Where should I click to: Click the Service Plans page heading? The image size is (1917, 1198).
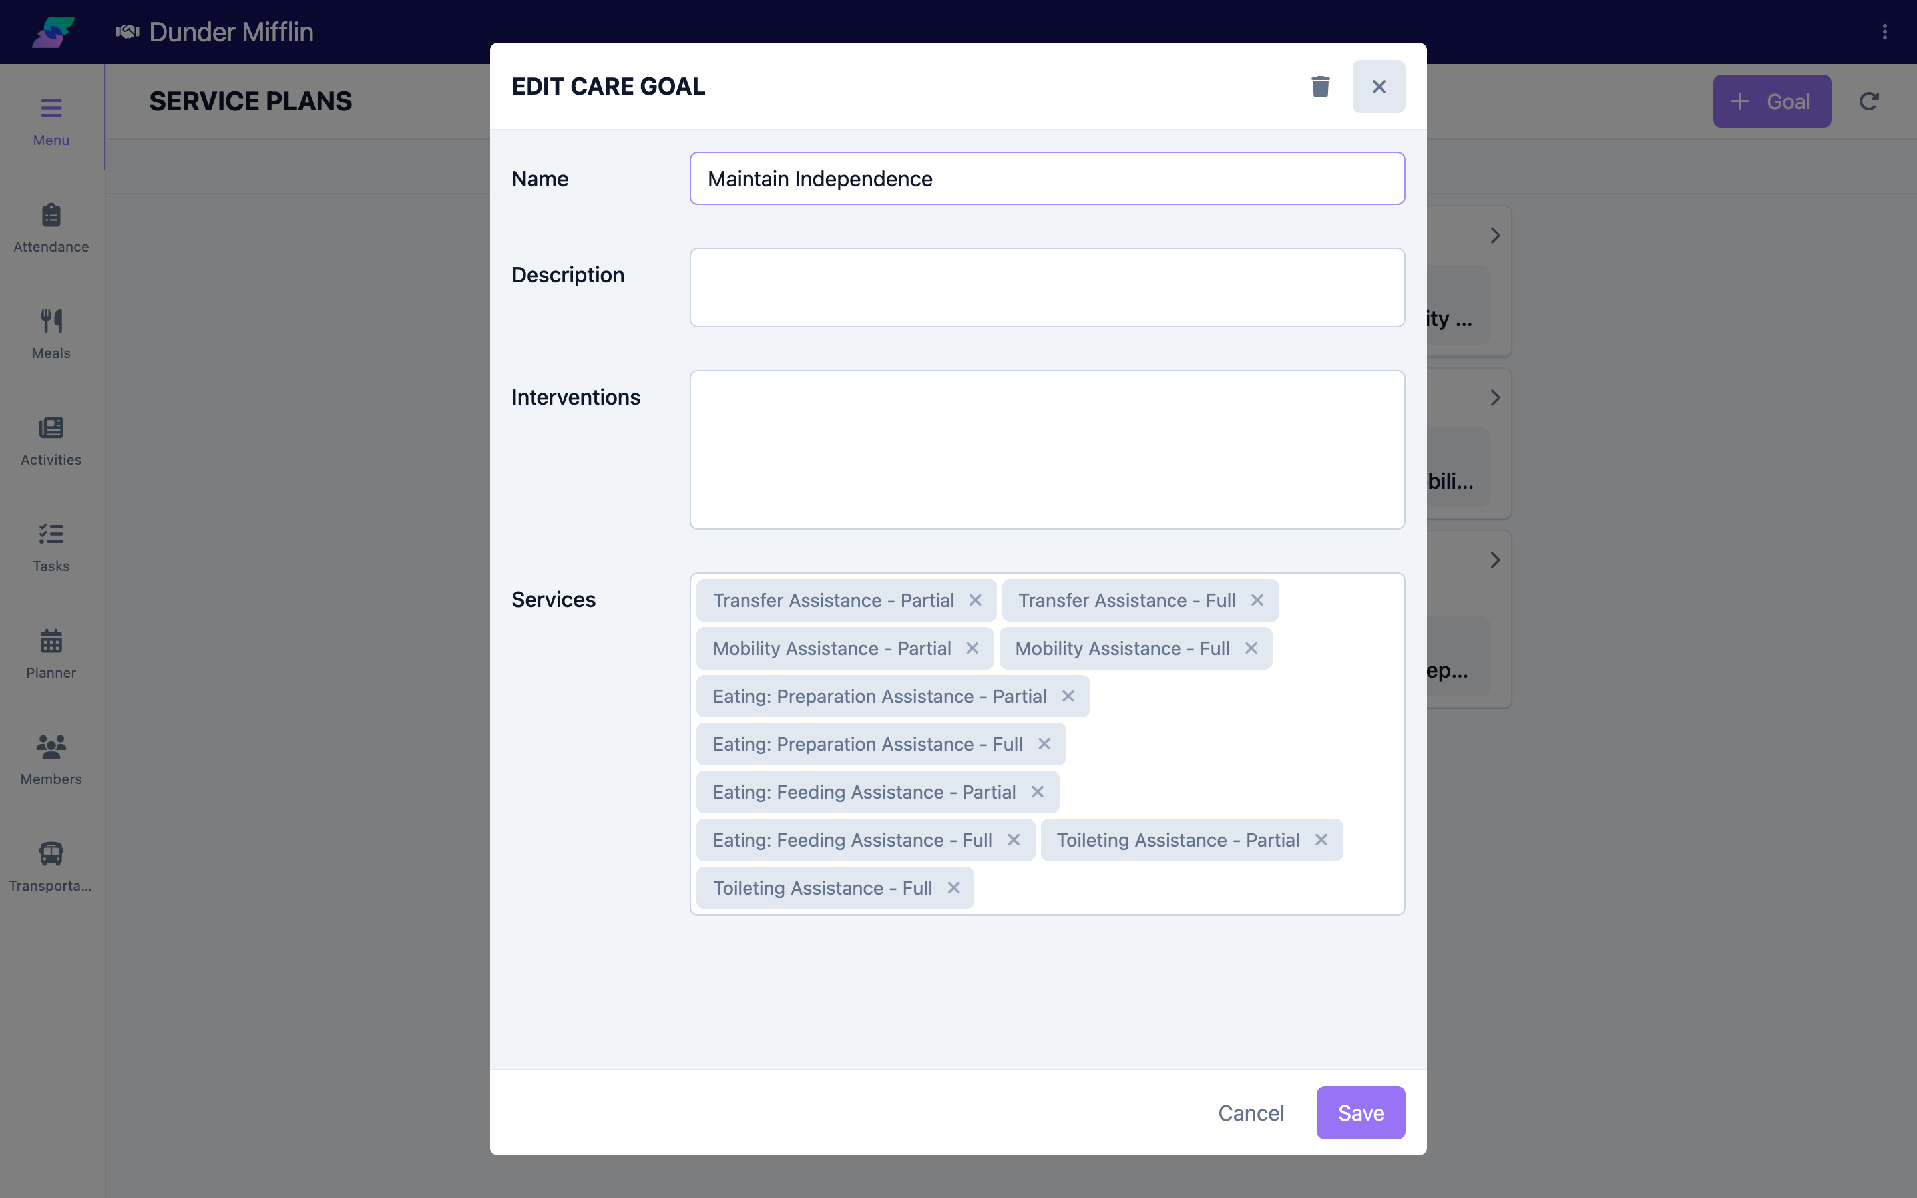tap(250, 101)
